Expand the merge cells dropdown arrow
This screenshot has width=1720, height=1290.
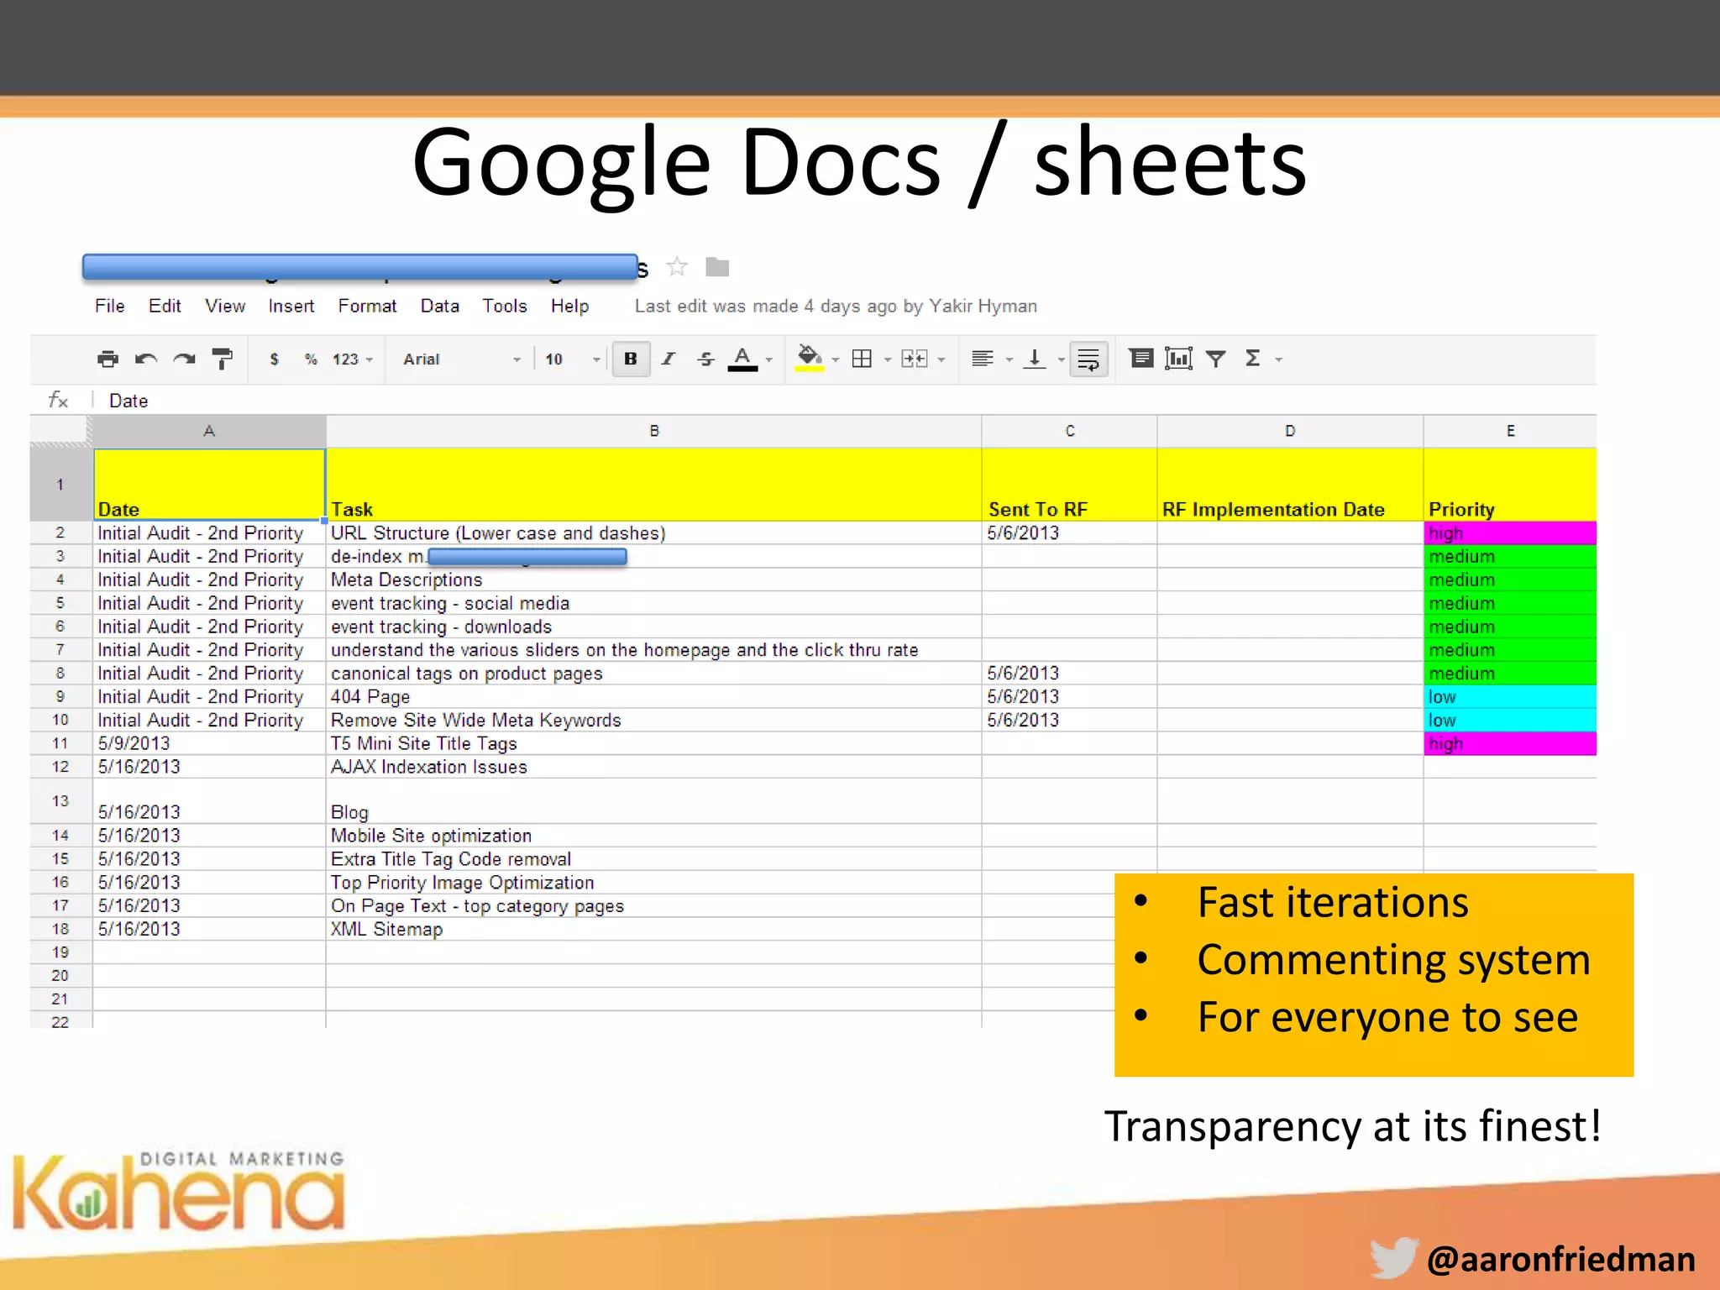(941, 360)
